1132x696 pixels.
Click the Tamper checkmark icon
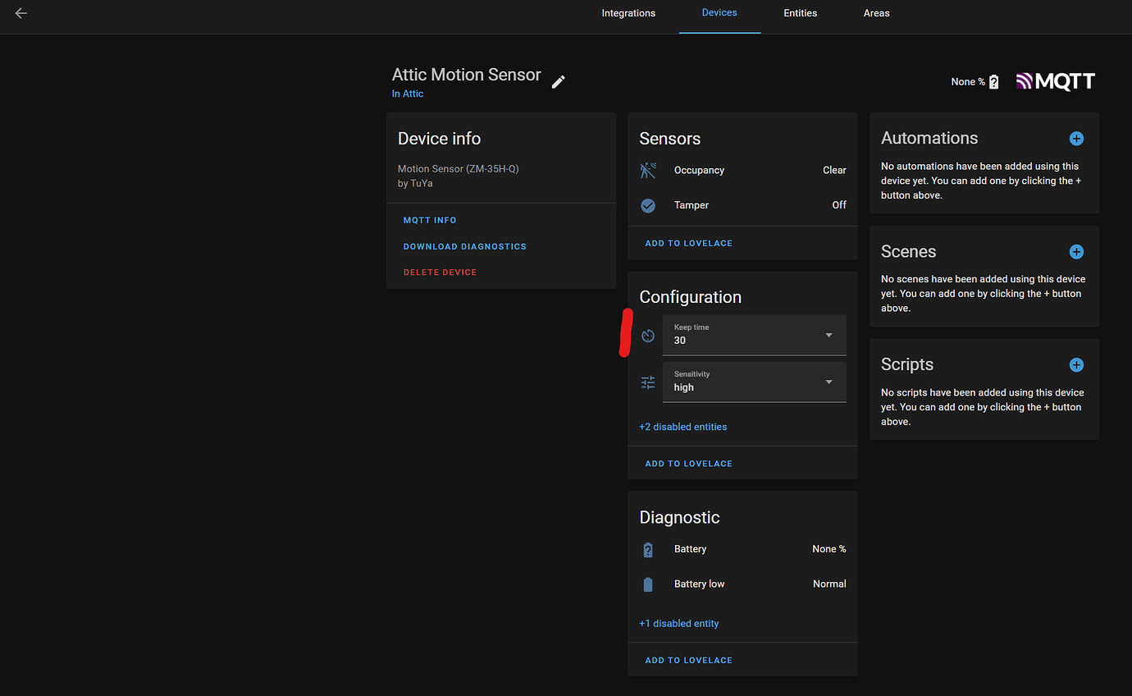click(647, 205)
